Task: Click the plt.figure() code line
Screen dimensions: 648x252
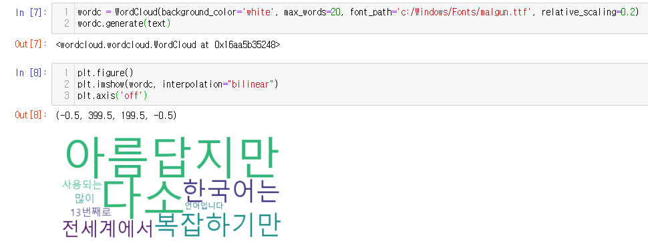Action: pos(106,73)
